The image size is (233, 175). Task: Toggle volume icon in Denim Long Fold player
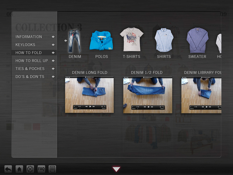(79, 107)
